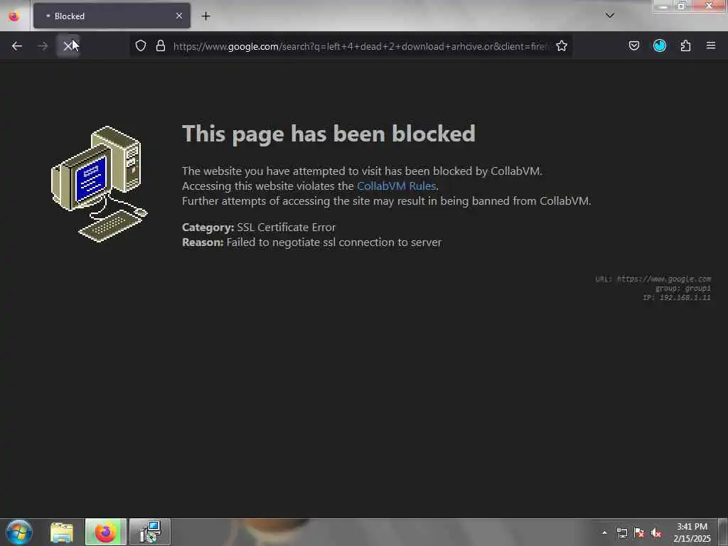Open Firefox application hamburger menu

[x=711, y=45]
